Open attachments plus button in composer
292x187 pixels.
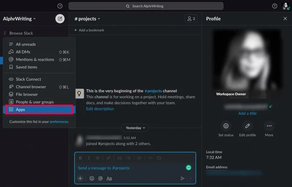point(80,178)
